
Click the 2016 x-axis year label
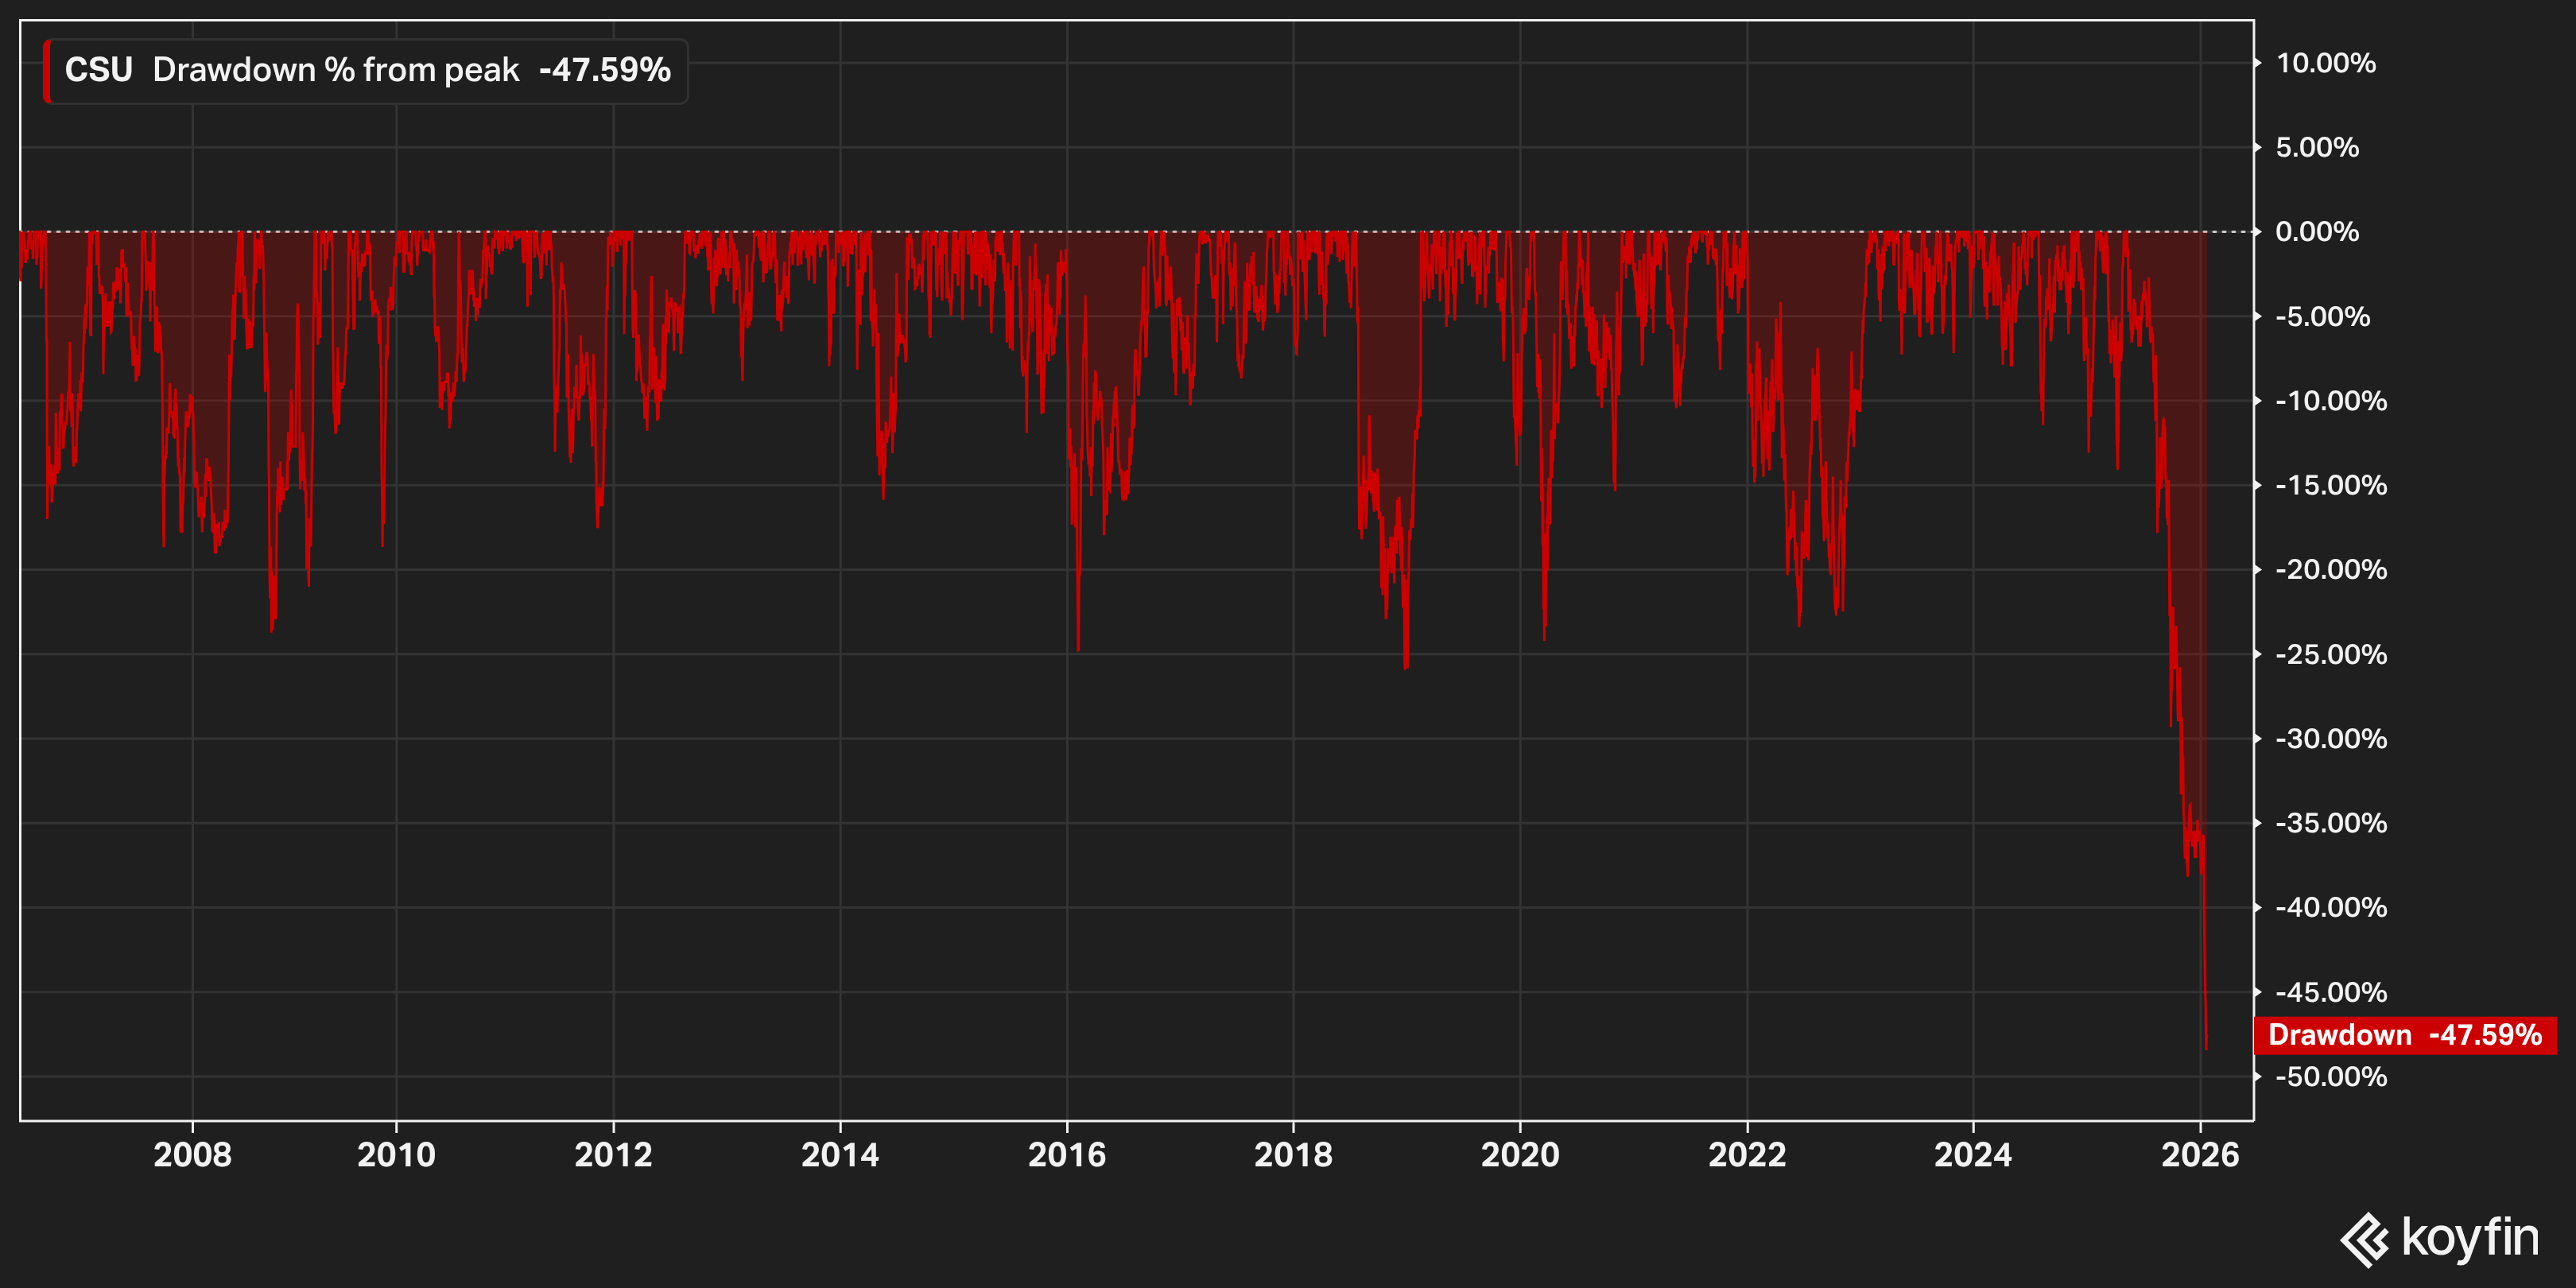coord(1067,1155)
